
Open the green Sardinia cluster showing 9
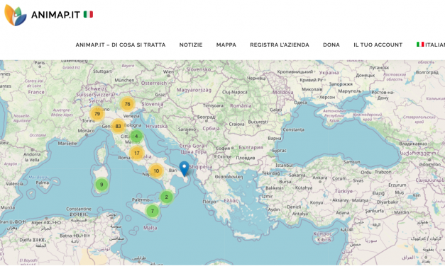pyautogui.click(x=101, y=185)
